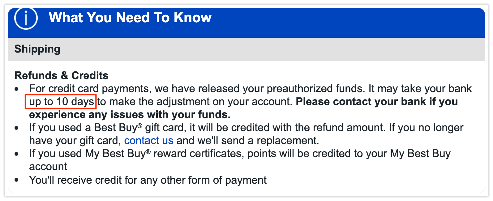Click the bullet dot before "You'll receive credit"
The height and width of the screenshot is (201, 493).
pos(17,180)
